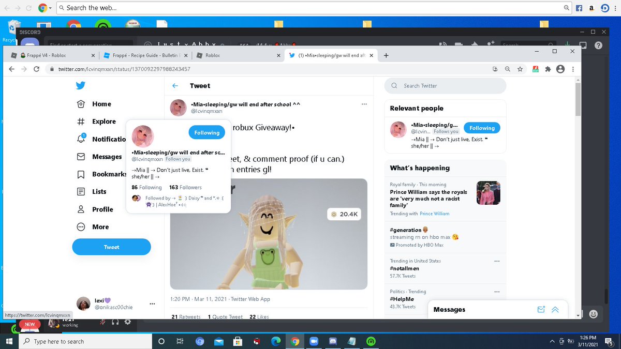
Task: Open options for #notallmen trend
Action: pyautogui.click(x=497, y=261)
